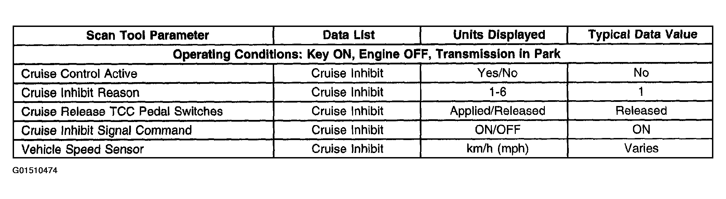Select the Cruise Inhibit Reason parameter
The height and width of the screenshot is (199, 726).
tap(80, 93)
